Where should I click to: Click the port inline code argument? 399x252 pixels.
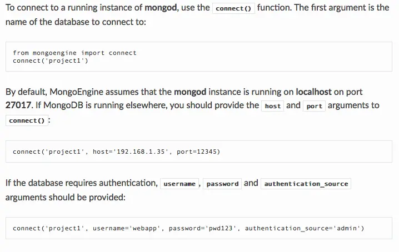click(x=315, y=106)
